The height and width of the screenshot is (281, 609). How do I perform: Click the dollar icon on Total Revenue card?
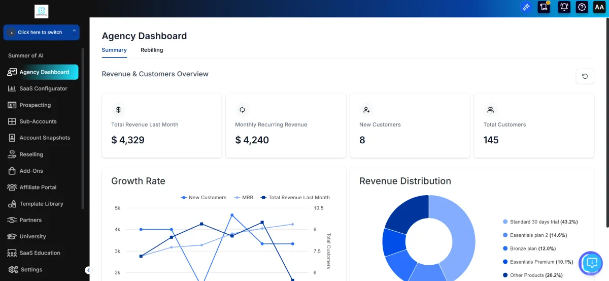118,110
